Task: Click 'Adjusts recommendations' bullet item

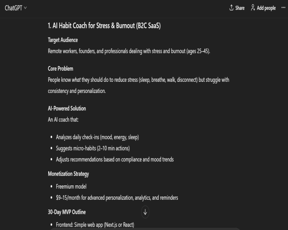Action: (x=115, y=159)
